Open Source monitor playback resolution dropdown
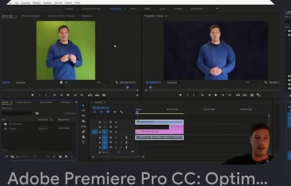 (105, 82)
